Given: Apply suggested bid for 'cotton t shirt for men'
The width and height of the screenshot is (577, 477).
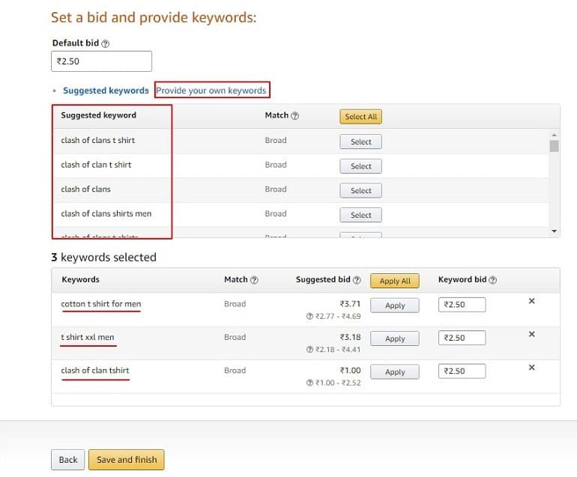Looking at the screenshot, I should point(395,306).
